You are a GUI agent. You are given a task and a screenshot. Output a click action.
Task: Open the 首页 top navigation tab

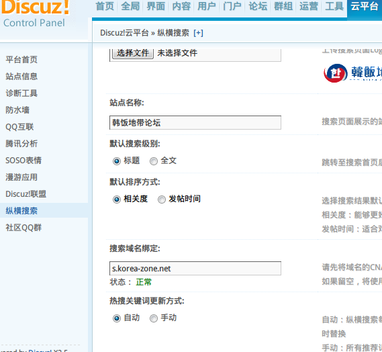coord(105,6)
